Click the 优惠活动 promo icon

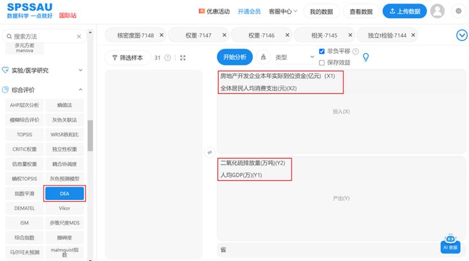pyautogui.click(x=201, y=11)
